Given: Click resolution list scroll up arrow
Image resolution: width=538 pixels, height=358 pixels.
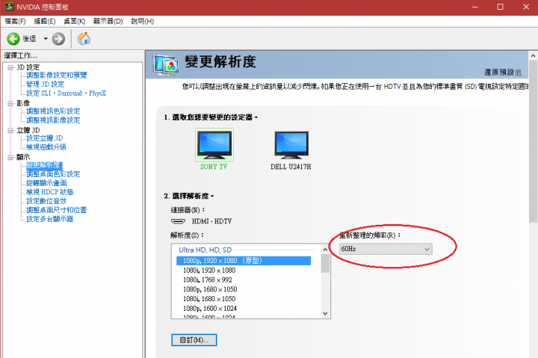Looking at the screenshot, I should click(325, 250).
